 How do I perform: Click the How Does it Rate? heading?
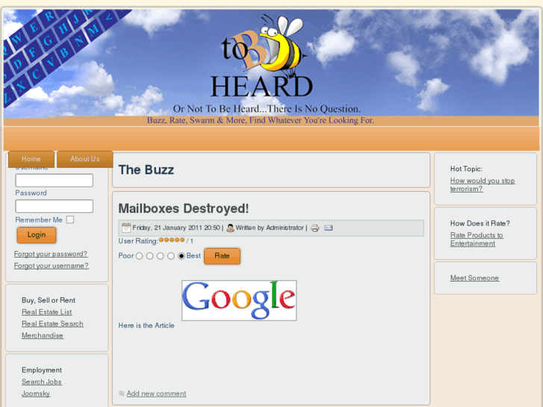click(480, 223)
